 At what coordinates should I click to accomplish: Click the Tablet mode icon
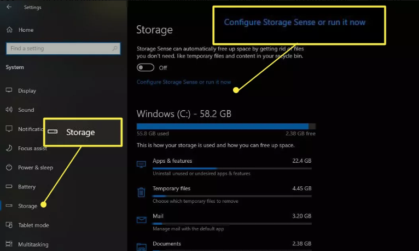point(9,225)
